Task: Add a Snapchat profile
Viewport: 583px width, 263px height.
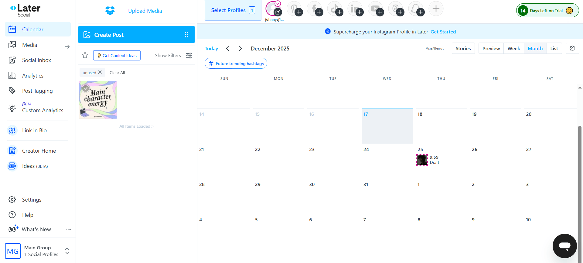Action: 416,9
